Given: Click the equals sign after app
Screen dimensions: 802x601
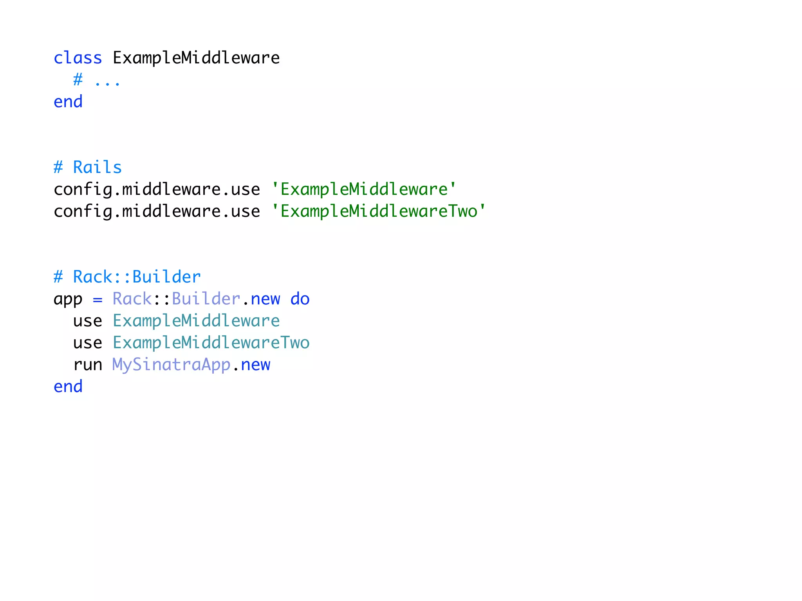Looking at the screenshot, I should click(98, 300).
